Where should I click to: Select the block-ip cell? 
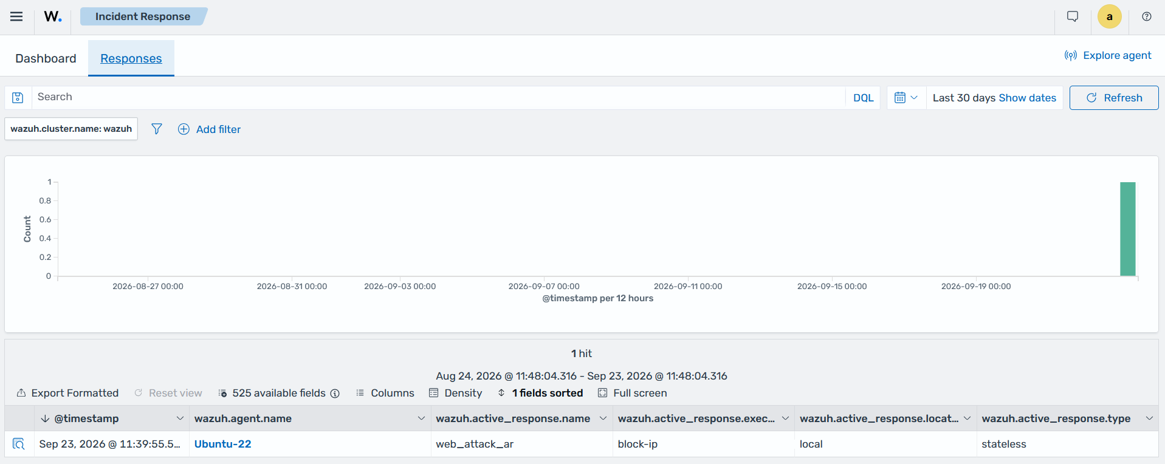point(703,444)
